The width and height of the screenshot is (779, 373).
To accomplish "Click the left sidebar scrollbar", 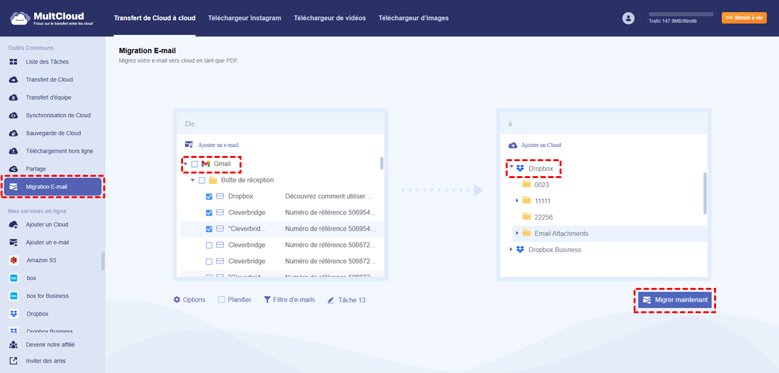I will coord(103,261).
